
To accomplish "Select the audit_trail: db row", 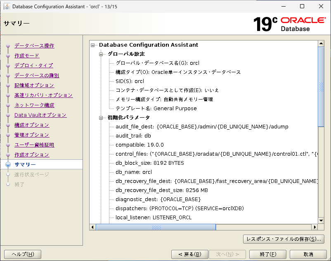I will 133,136.
